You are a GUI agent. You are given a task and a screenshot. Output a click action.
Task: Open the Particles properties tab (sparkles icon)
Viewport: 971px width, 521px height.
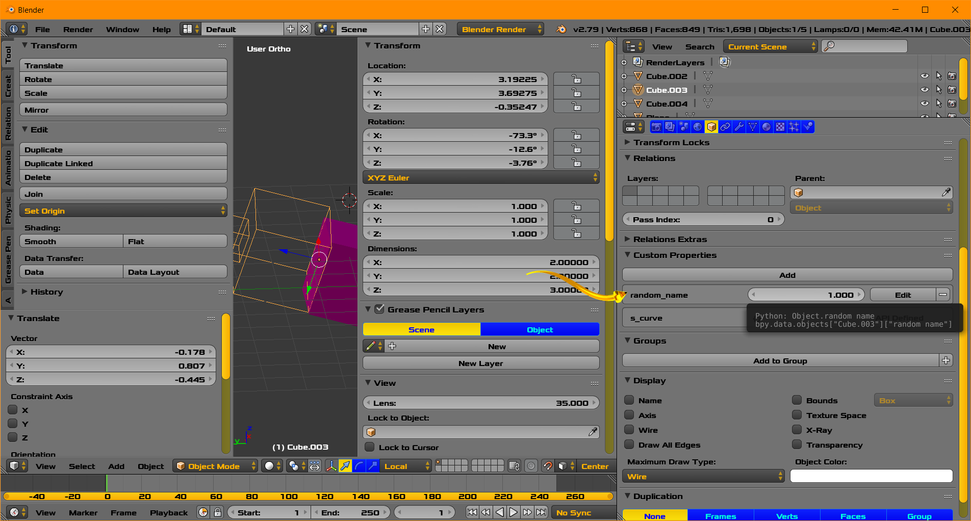(x=794, y=127)
